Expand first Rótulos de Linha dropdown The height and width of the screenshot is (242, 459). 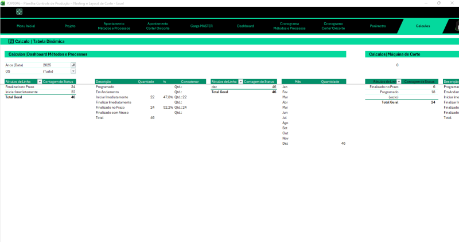tap(39, 82)
